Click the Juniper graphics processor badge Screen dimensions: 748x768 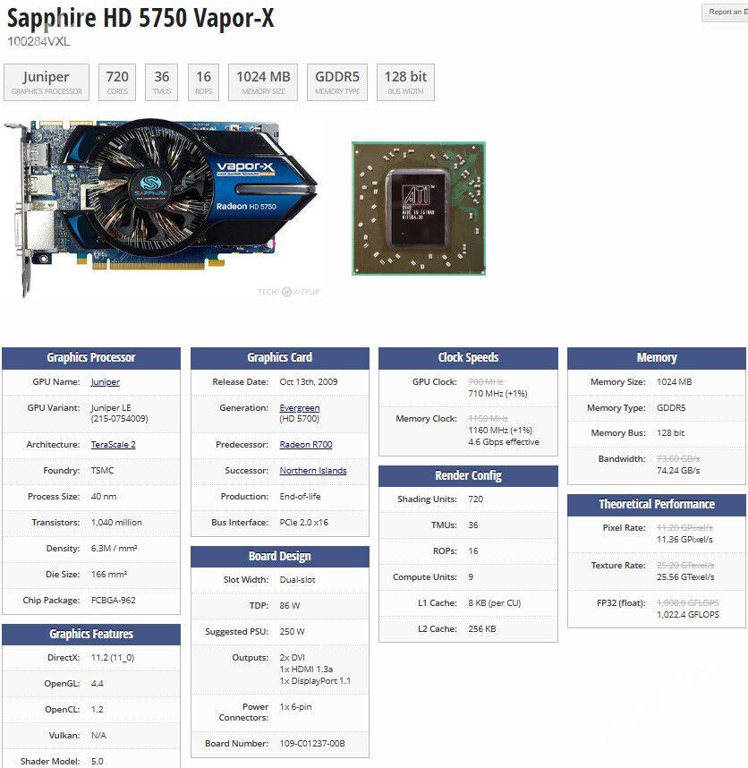click(x=47, y=81)
